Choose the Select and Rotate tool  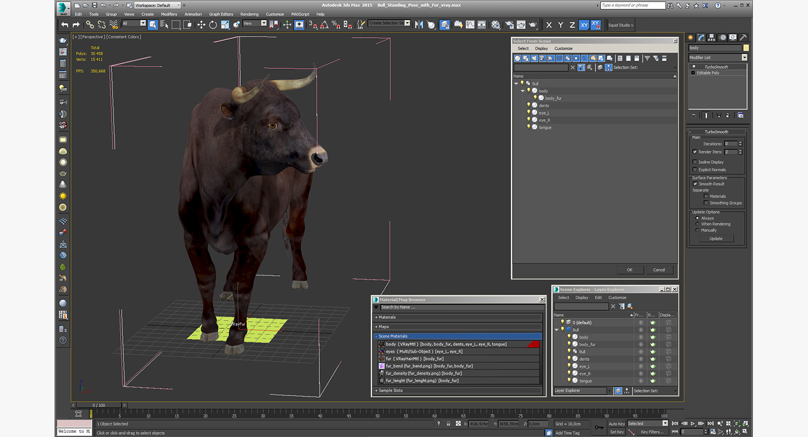point(213,25)
